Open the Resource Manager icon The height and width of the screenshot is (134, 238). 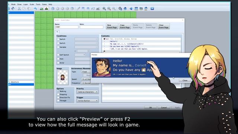point(141,9)
